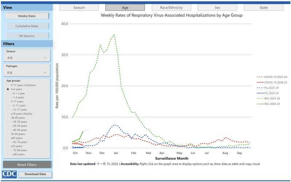Select the ≥65 years age group
This screenshot has width=291, height=182.
[8, 138]
